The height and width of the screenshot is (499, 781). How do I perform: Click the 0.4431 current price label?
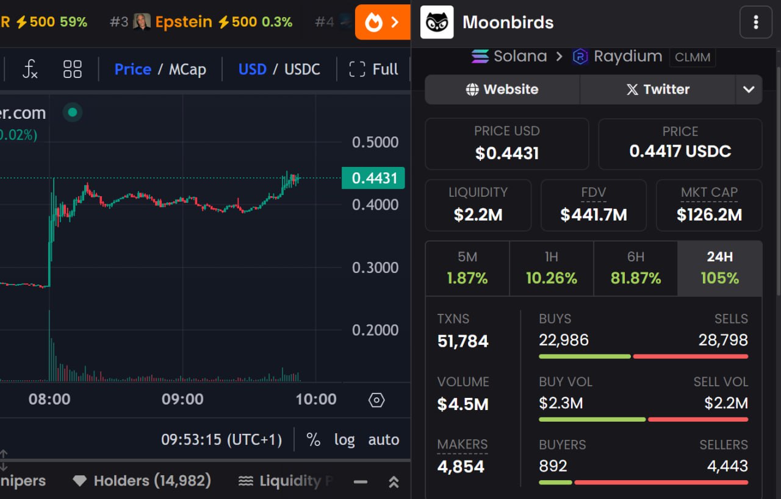(373, 179)
